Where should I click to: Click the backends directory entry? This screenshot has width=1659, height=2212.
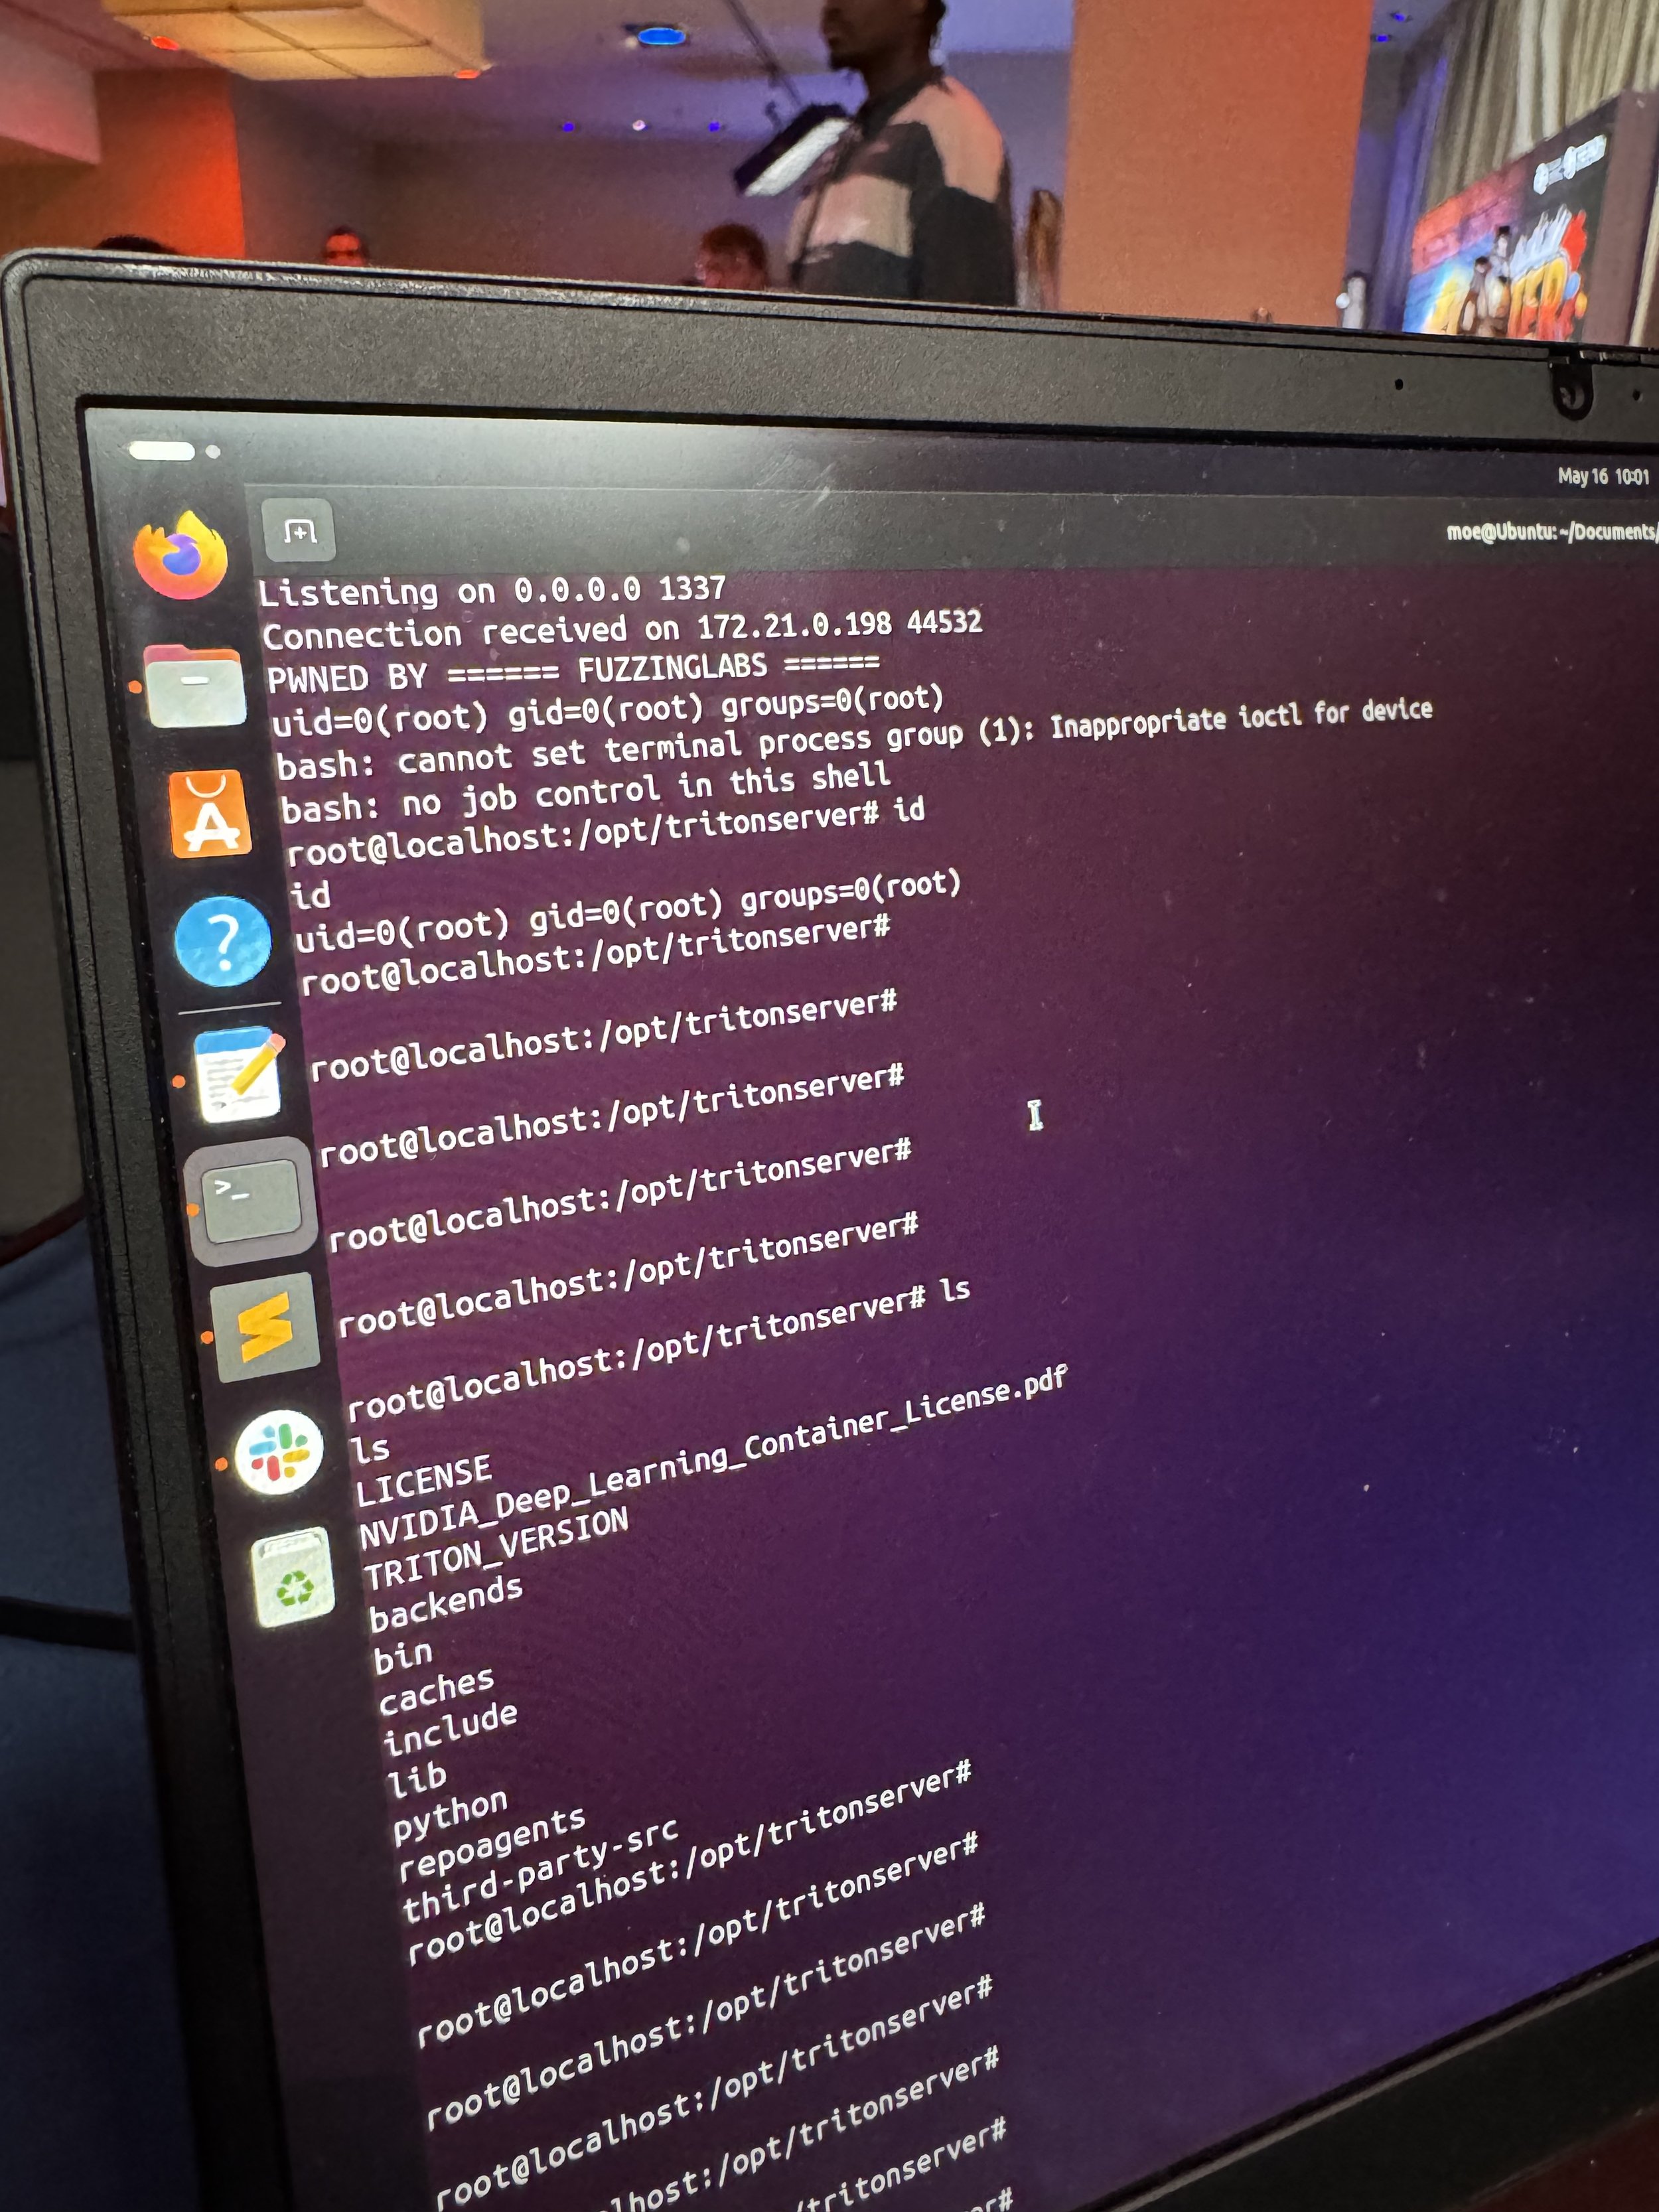446,1603
